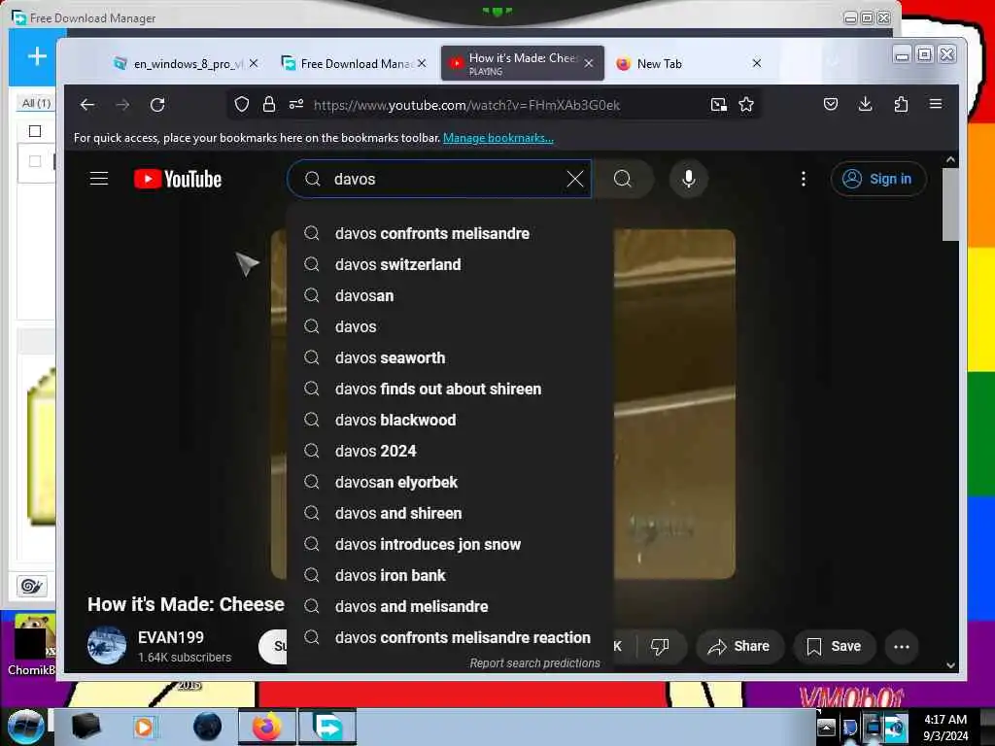Viewport: 995px width, 746px height.
Task: Choose suggestion davos switzerland
Action: coord(451,264)
